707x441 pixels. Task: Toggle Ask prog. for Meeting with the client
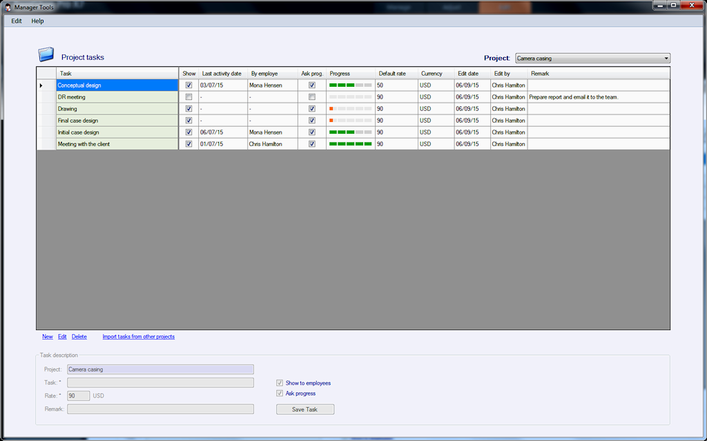pos(312,144)
